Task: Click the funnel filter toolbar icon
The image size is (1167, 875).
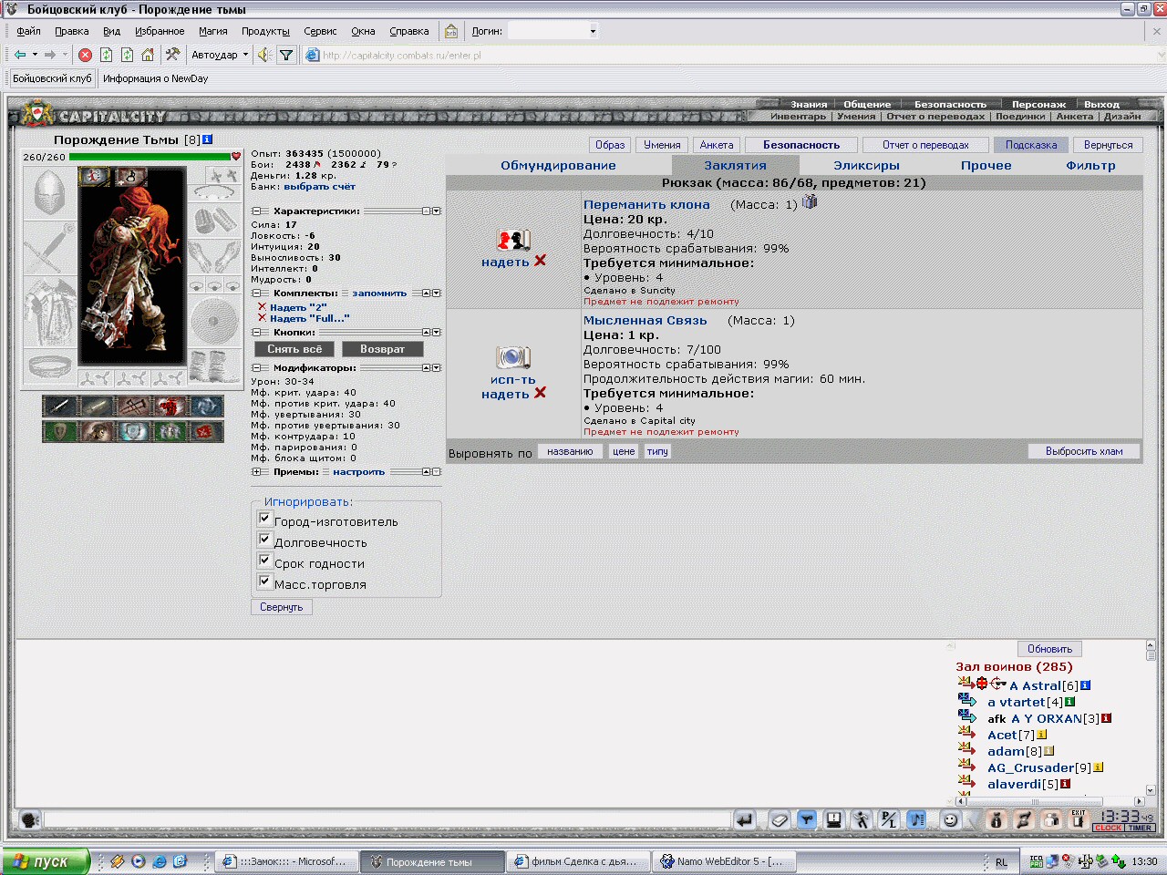Action: click(286, 55)
